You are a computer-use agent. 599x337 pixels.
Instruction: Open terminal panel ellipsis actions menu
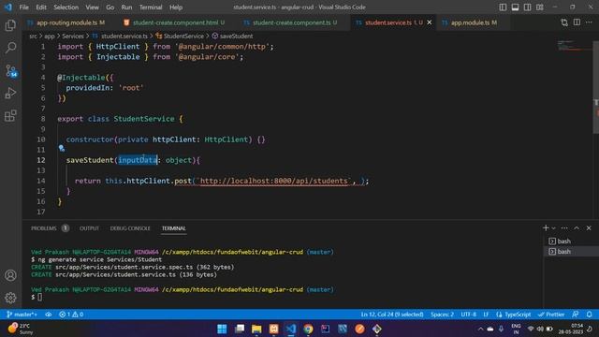tap(564, 227)
